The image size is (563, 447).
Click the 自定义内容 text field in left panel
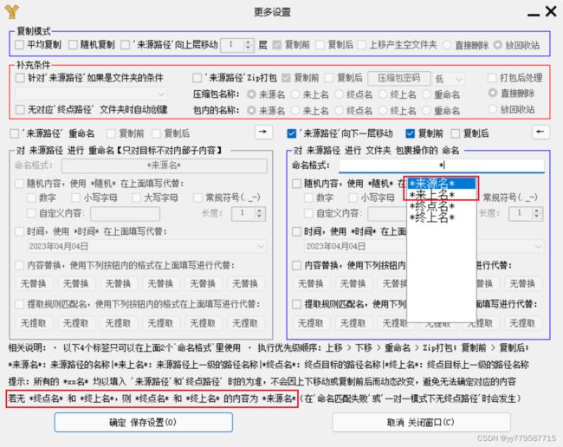coord(126,214)
